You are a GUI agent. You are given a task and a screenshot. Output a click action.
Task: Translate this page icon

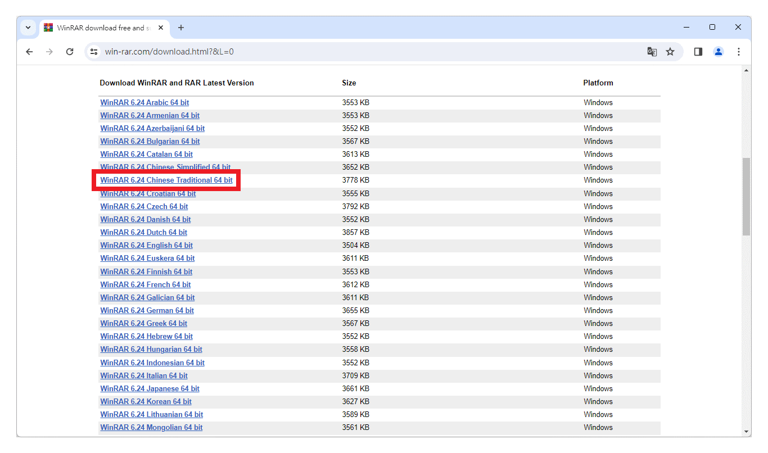point(652,52)
